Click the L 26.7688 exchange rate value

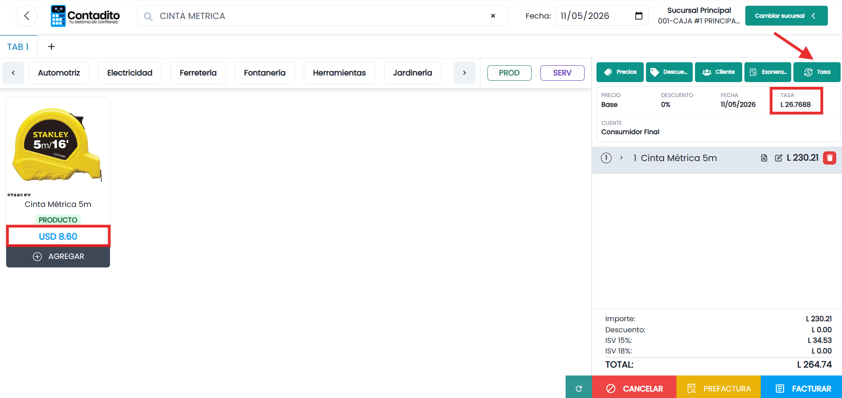click(795, 105)
